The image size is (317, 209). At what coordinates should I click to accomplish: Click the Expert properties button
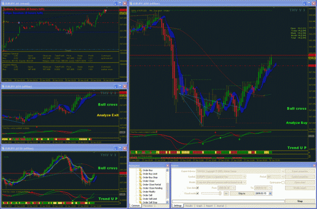coord(300,171)
